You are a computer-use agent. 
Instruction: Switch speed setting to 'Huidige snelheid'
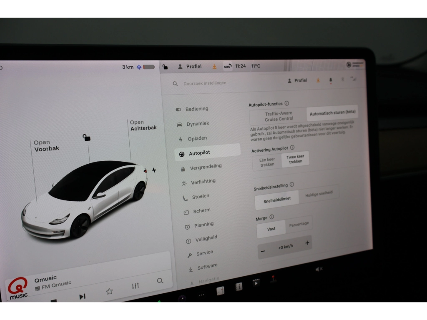[x=319, y=194]
